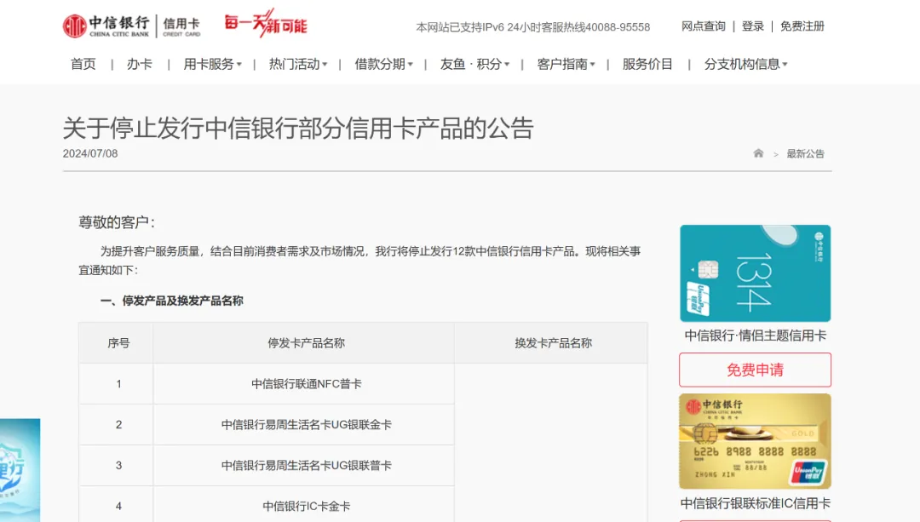
Task: Click the 最新公告 breadcrumb link
Action: 806,153
